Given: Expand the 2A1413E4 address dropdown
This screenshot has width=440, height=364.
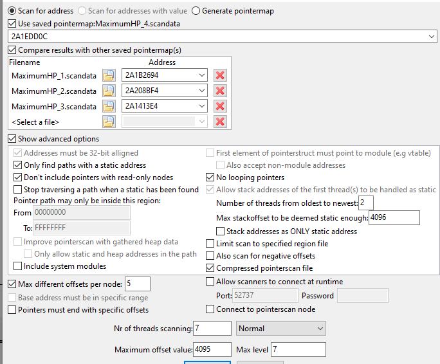Looking at the screenshot, I should point(202,106).
